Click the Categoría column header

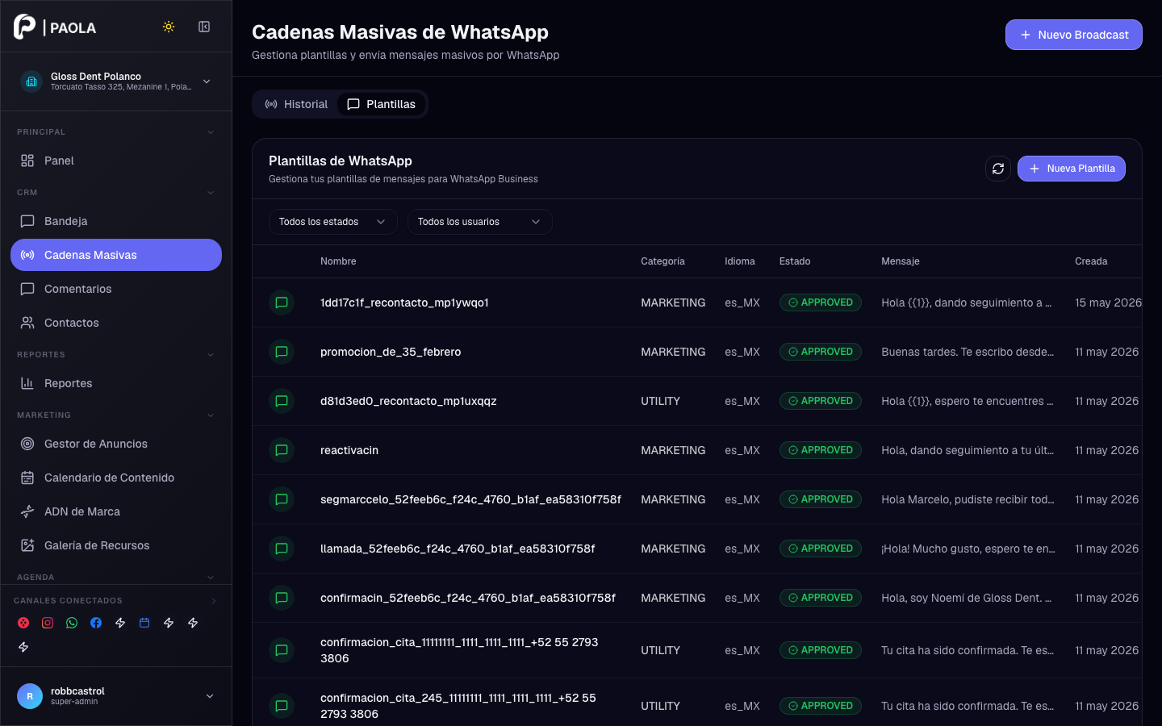coord(663,261)
